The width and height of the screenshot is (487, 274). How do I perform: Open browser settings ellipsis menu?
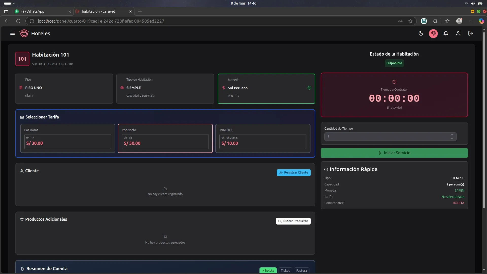[471, 21]
